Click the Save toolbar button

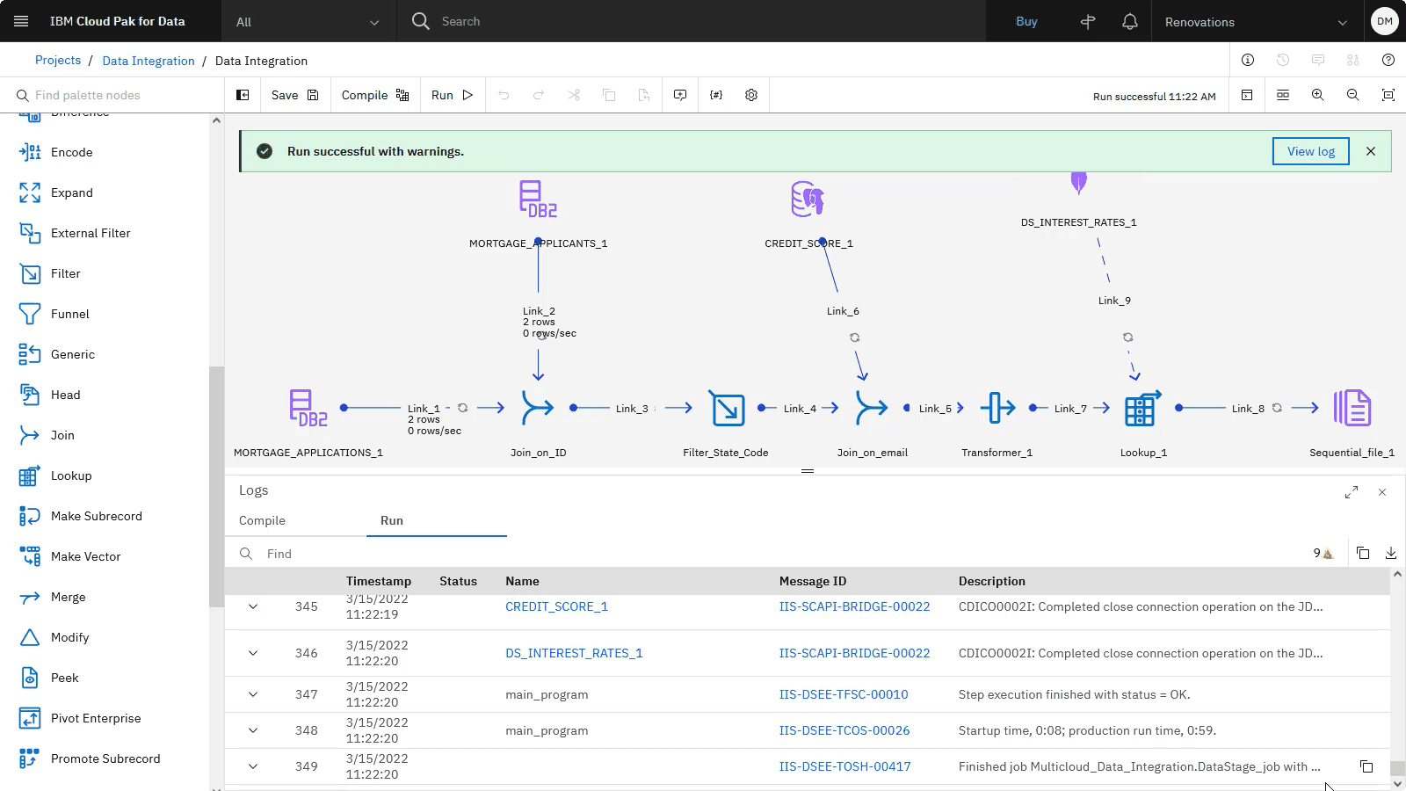click(x=295, y=95)
